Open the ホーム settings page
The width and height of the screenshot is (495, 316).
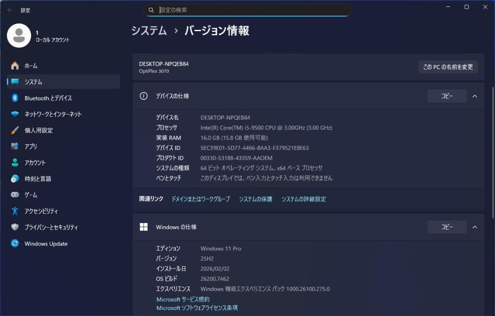(63, 65)
